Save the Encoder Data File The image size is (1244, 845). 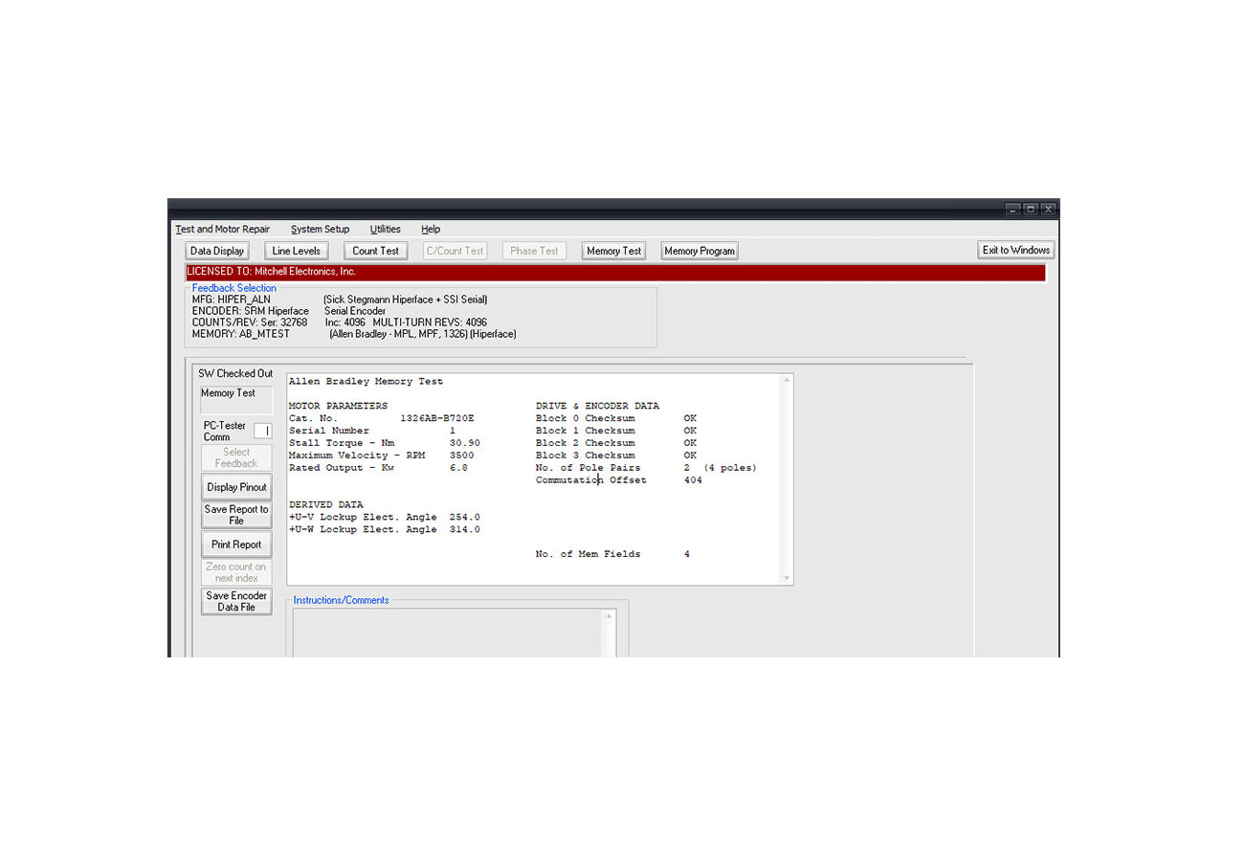(x=236, y=601)
